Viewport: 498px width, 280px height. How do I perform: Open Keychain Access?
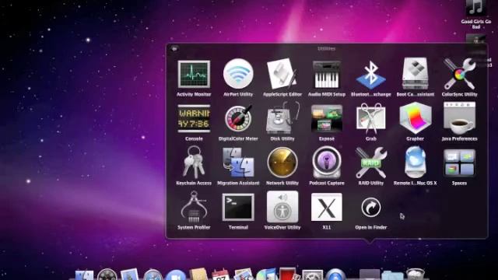(194, 163)
